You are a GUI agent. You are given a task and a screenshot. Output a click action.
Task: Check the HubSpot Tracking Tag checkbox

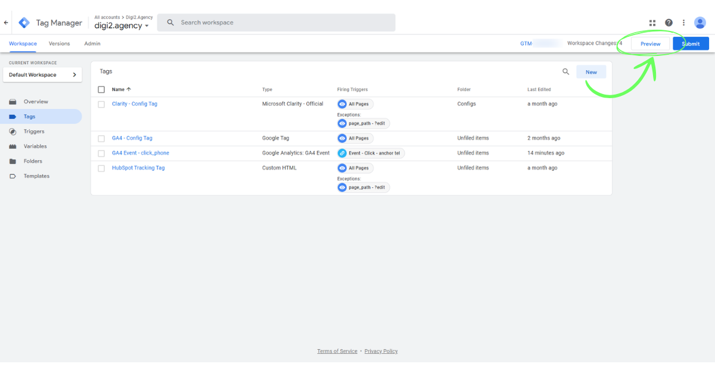101,168
